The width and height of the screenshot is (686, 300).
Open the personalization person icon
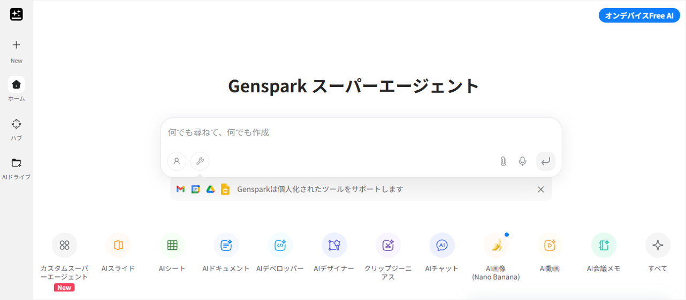(177, 161)
